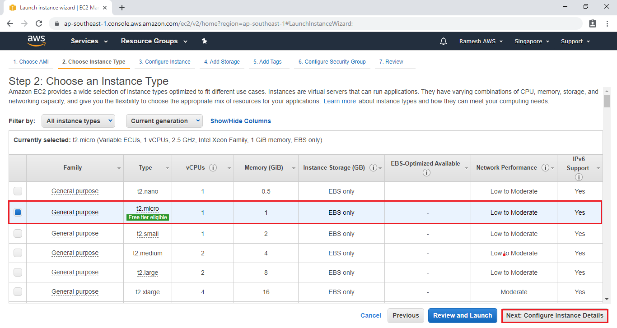
Task: Click Next: Configure Instance Details button
Action: pyautogui.click(x=555, y=315)
